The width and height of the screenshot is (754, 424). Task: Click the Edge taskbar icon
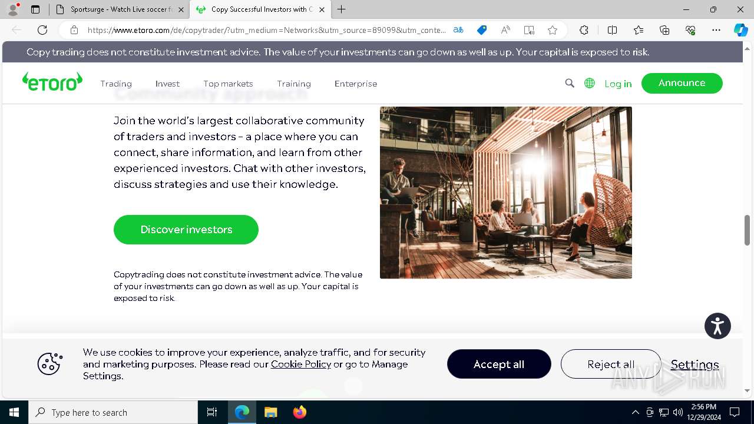pyautogui.click(x=242, y=412)
